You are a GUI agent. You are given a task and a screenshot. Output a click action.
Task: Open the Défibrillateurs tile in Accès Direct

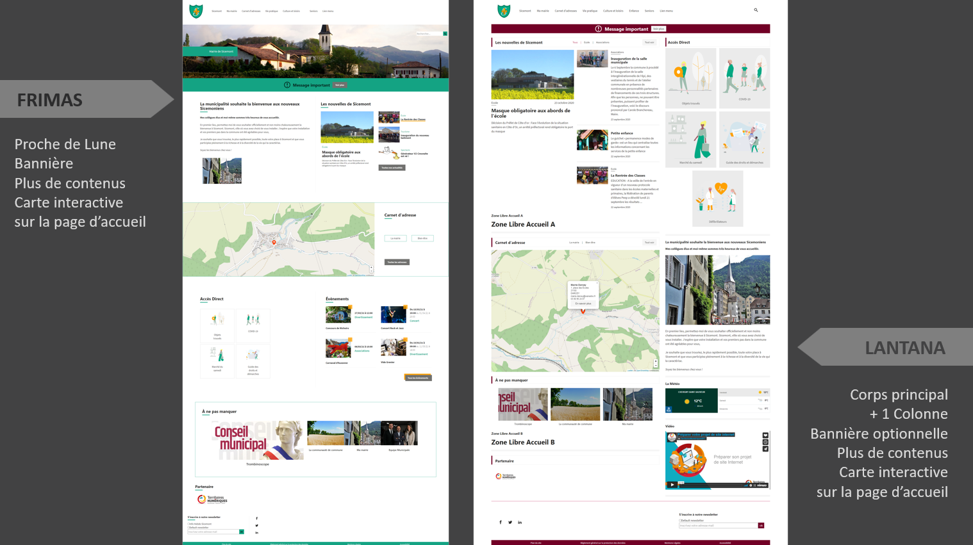tap(717, 199)
